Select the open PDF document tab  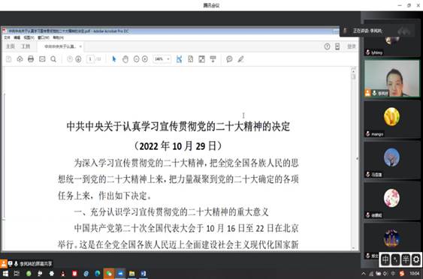(x=60, y=46)
